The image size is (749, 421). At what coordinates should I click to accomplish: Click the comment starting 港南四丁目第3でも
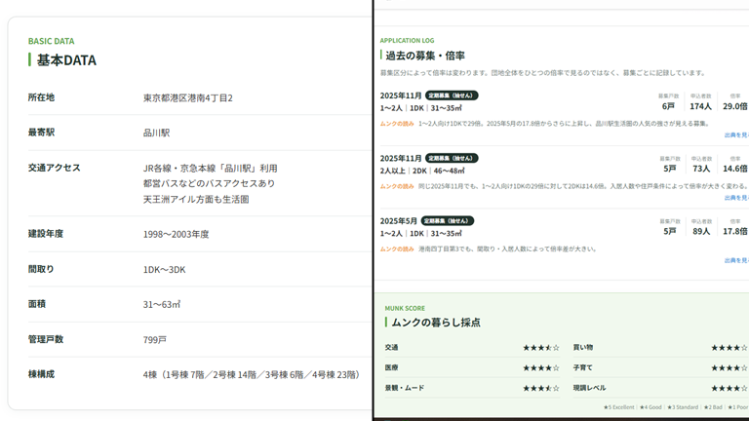[x=507, y=249]
